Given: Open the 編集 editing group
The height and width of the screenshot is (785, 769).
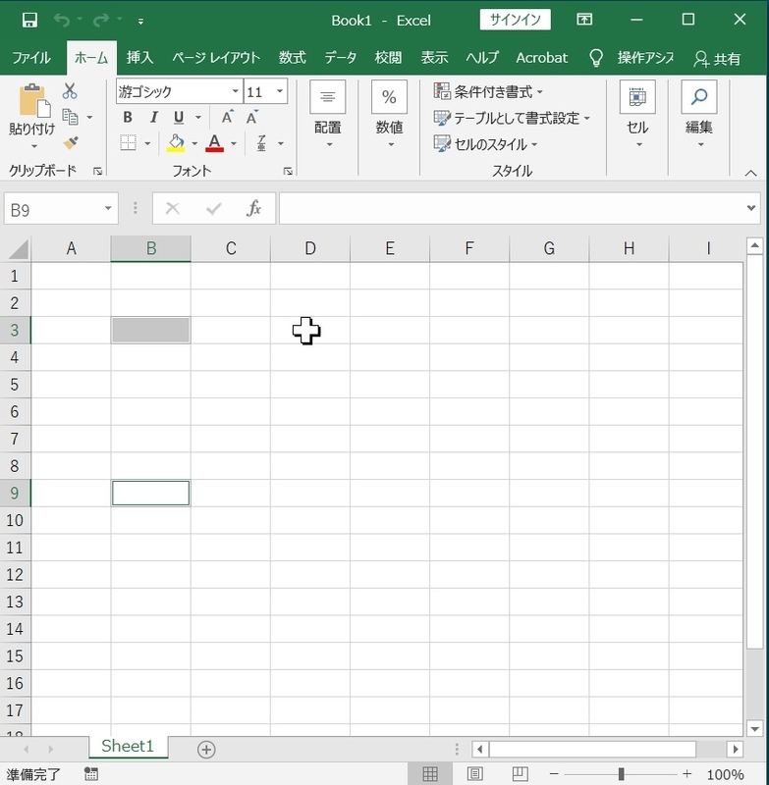Looking at the screenshot, I should (699, 115).
